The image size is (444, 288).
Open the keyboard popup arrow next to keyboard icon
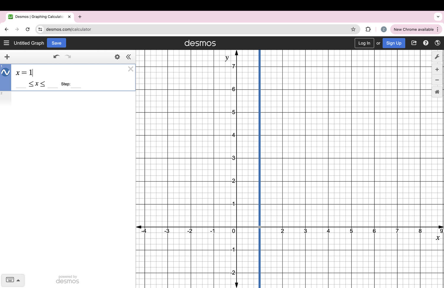18,280
